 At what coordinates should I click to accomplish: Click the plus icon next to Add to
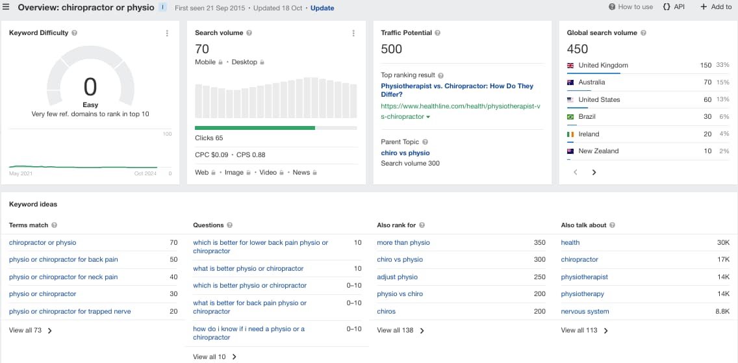704,7
